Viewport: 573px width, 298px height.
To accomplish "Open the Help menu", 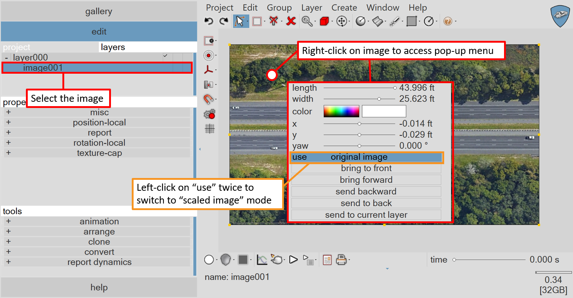I will 418,8.
